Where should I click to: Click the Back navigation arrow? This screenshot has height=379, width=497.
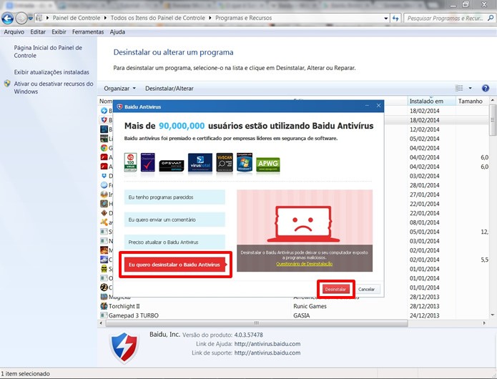coord(7,19)
